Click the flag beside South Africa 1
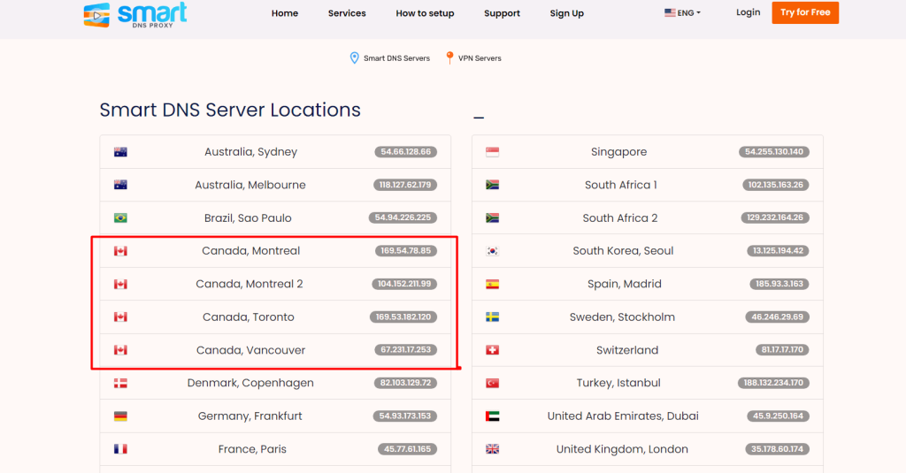Image resolution: width=906 pixels, height=473 pixels. pos(492,185)
